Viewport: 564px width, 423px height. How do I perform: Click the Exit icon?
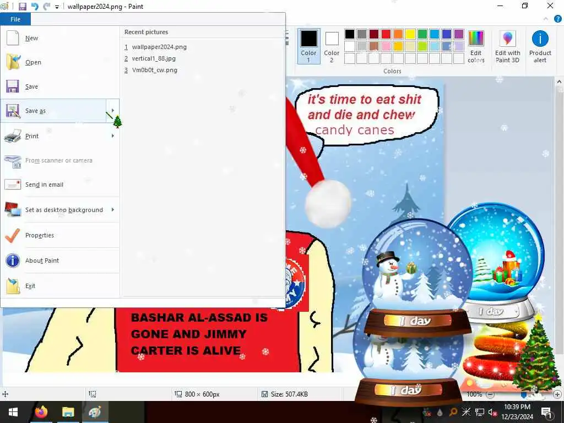(13, 286)
